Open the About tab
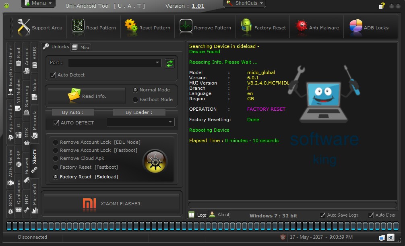 click(x=219, y=215)
